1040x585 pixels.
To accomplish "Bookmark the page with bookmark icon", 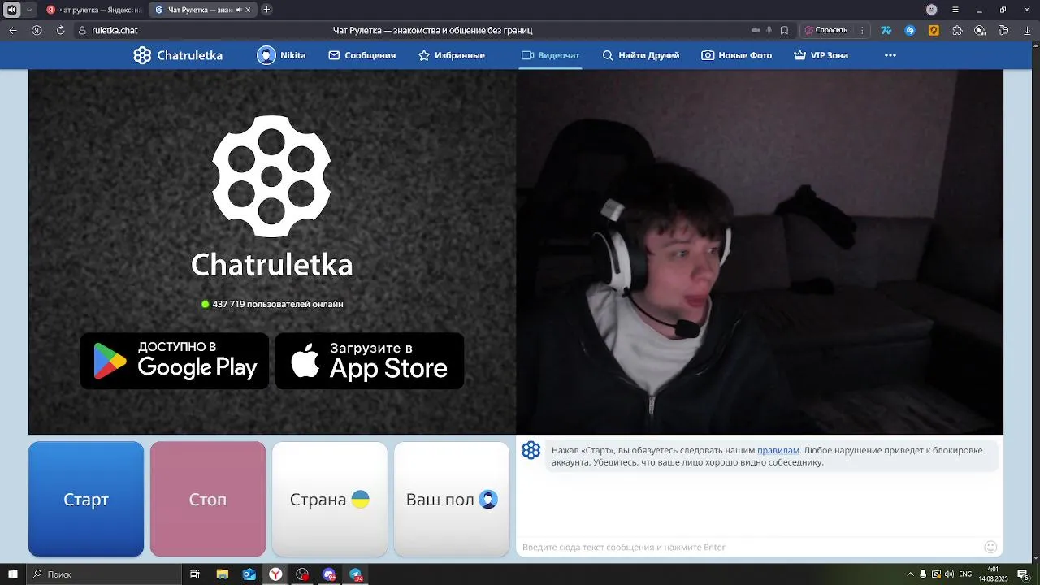I will pos(784,30).
